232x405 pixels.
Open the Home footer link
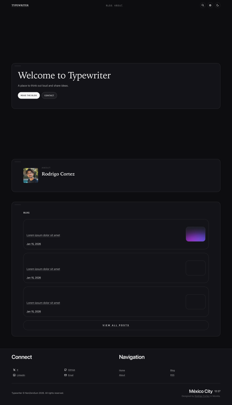click(122, 370)
